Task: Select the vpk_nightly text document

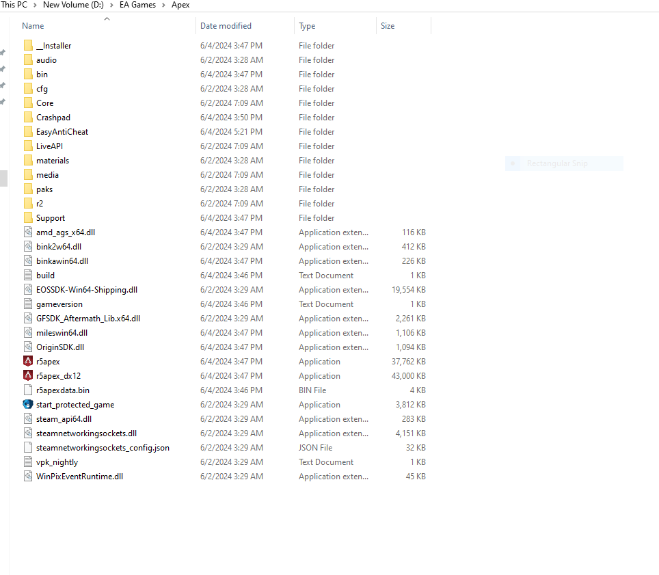Action: point(57,462)
